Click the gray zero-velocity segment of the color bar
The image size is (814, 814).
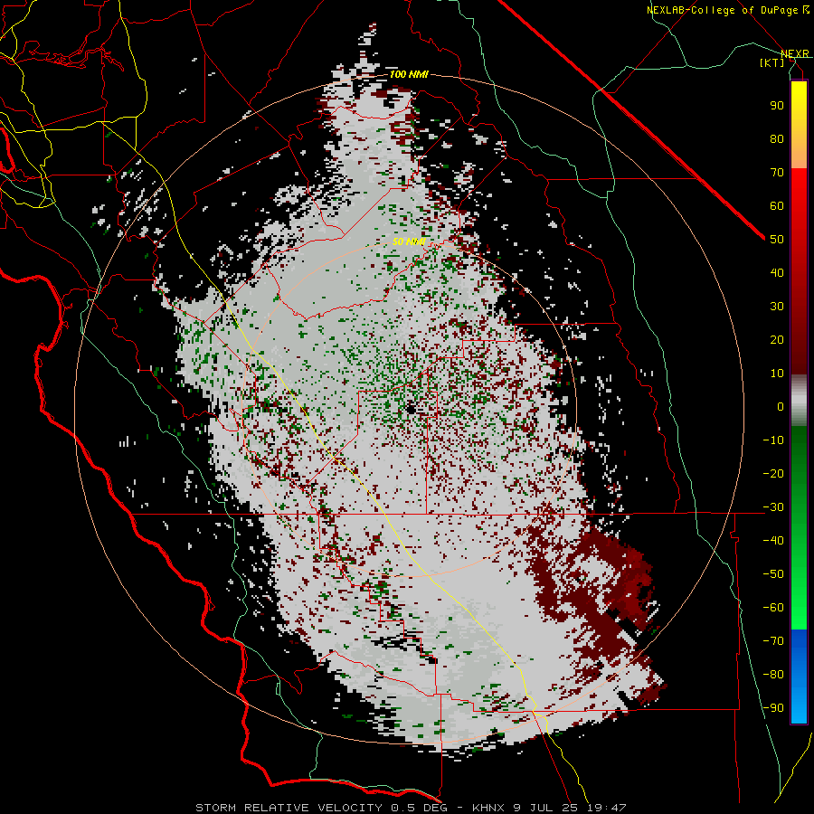(x=799, y=400)
